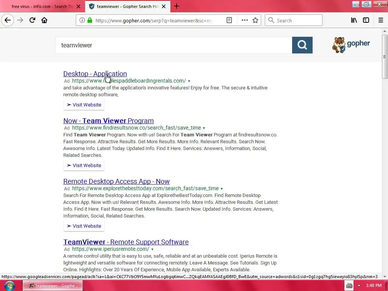
Task: Open the Firefox hamburger menu
Action: point(380,20)
